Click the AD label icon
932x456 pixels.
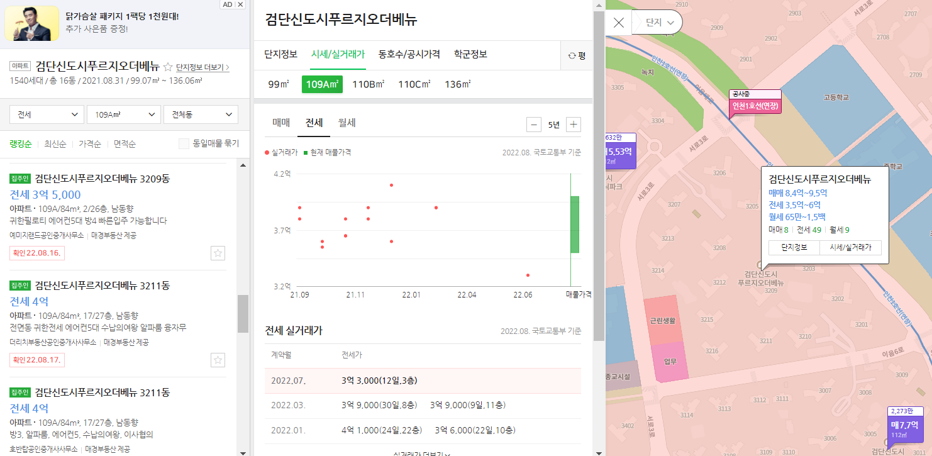(228, 4)
